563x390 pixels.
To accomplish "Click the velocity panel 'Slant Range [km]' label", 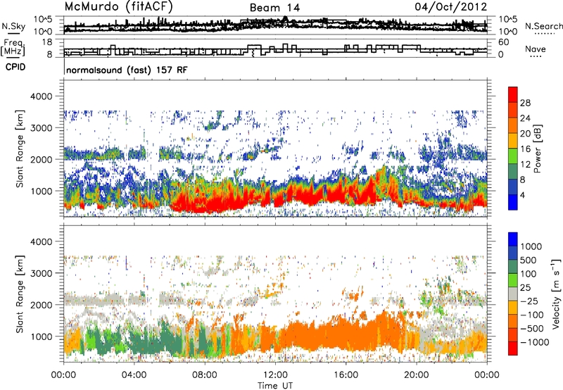I will 20,294.
